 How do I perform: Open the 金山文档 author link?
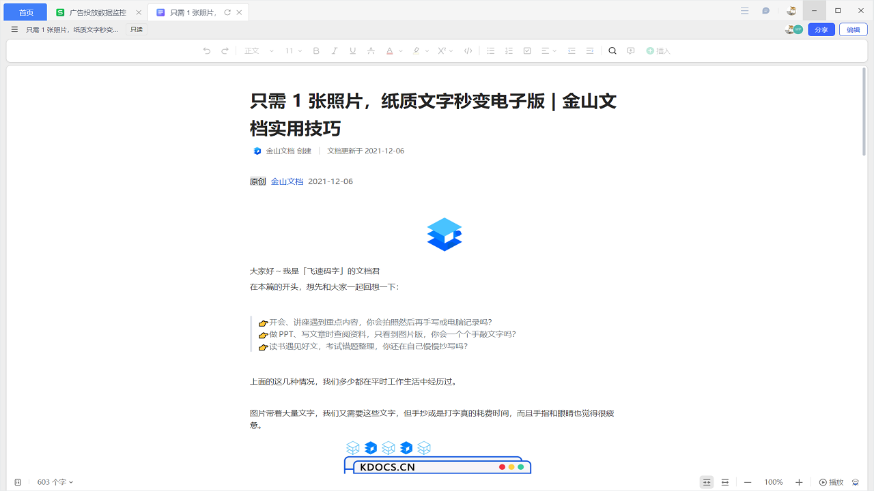point(287,181)
